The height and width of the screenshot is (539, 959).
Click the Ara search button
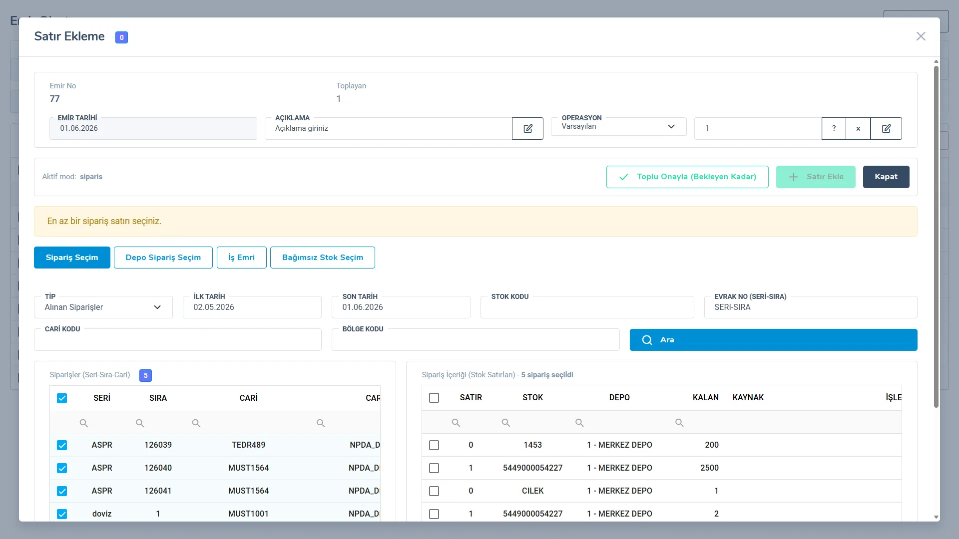pos(773,340)
